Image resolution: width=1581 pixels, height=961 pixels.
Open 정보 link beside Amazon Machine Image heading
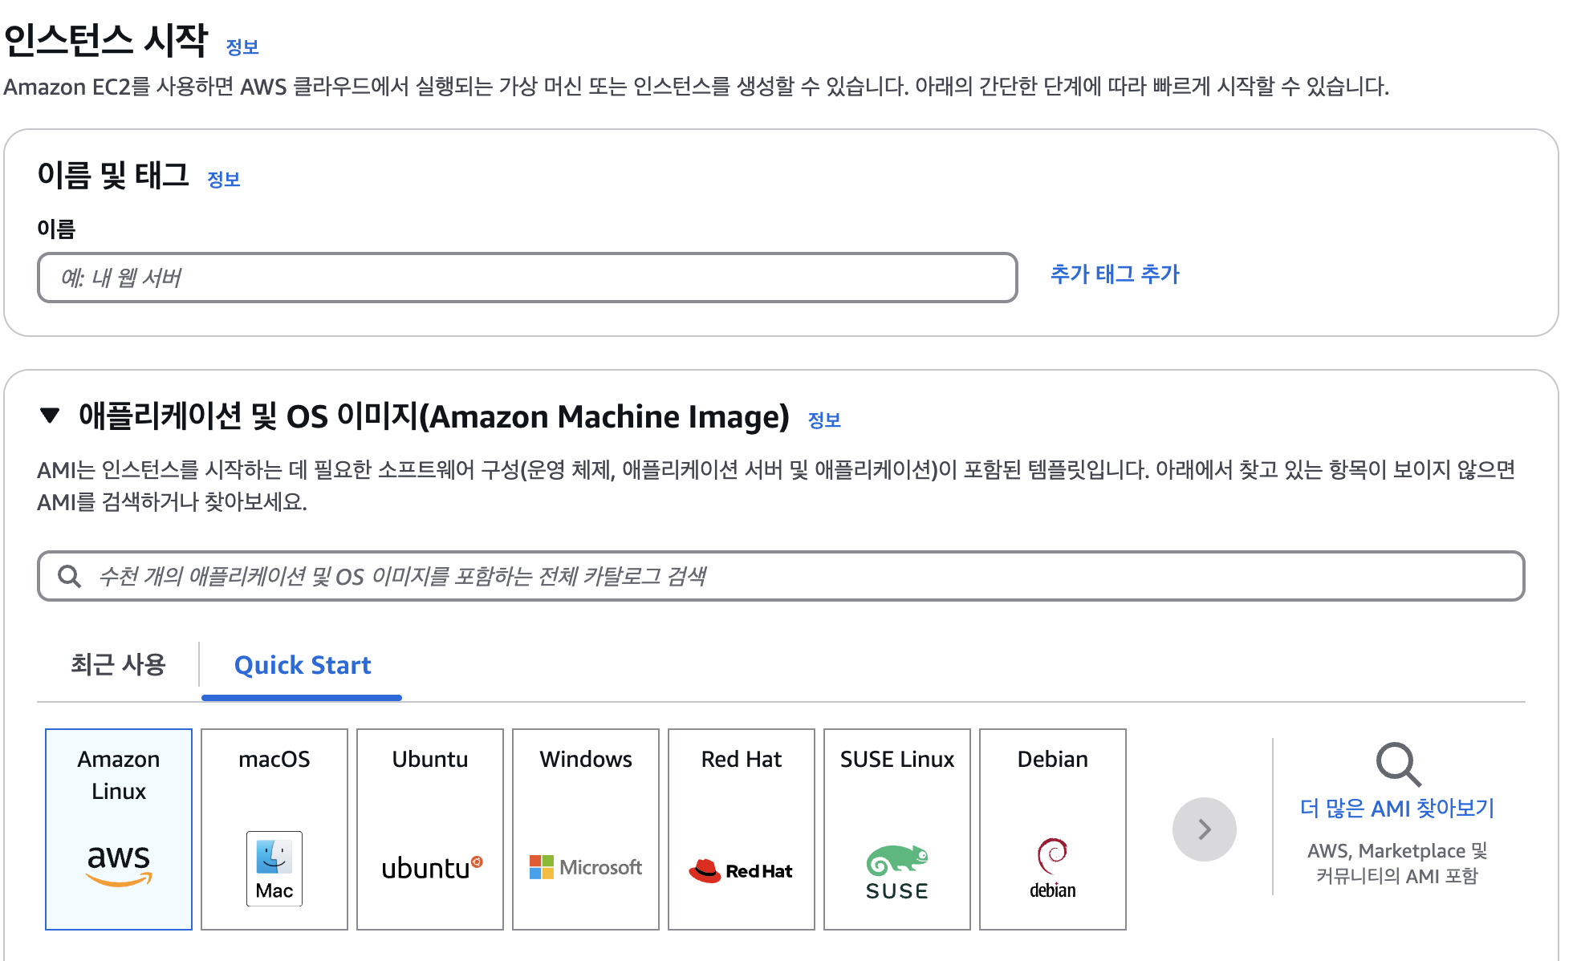[823, 420]
